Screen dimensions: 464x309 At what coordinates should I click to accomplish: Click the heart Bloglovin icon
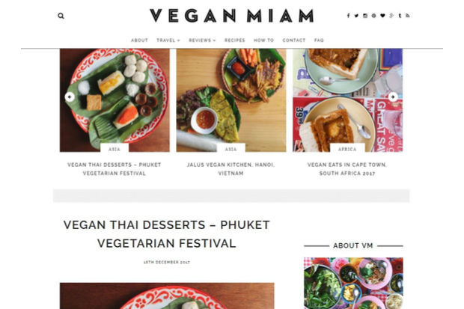coord(382,16)
